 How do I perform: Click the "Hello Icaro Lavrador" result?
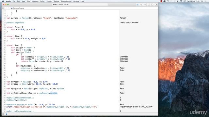(x=129, y=22)
